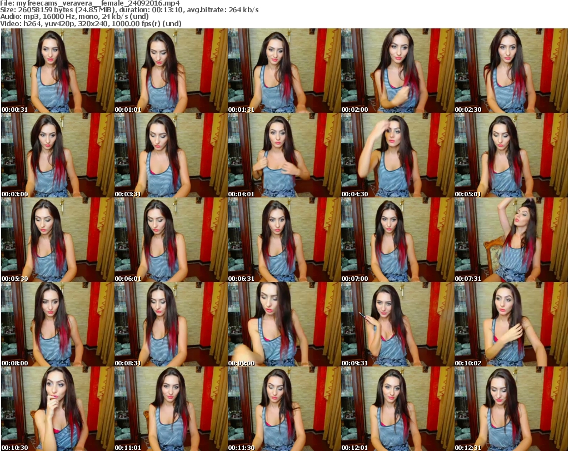The image size is (569, 451).
Task: Select the thumbnail timestamped 00:07:31
Action: (x=511, y=240)
